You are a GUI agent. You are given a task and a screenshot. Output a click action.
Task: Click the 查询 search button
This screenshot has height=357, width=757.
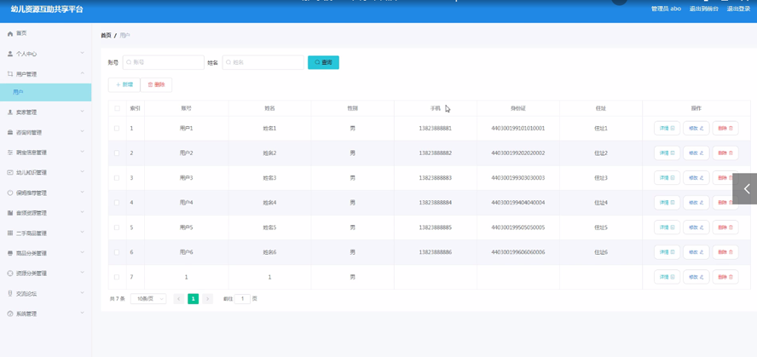(323, 62)
